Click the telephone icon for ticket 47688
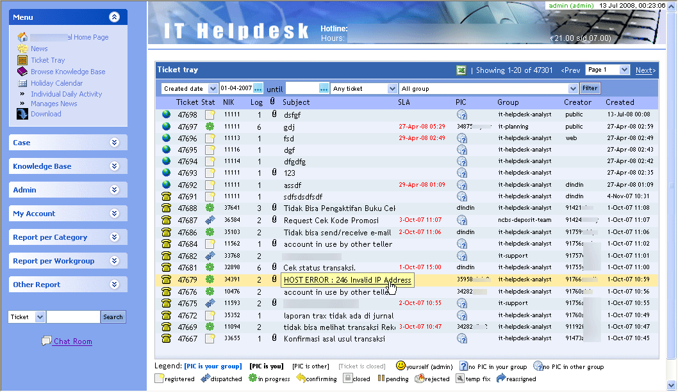678x392 pixels. [x=167, y=208]
